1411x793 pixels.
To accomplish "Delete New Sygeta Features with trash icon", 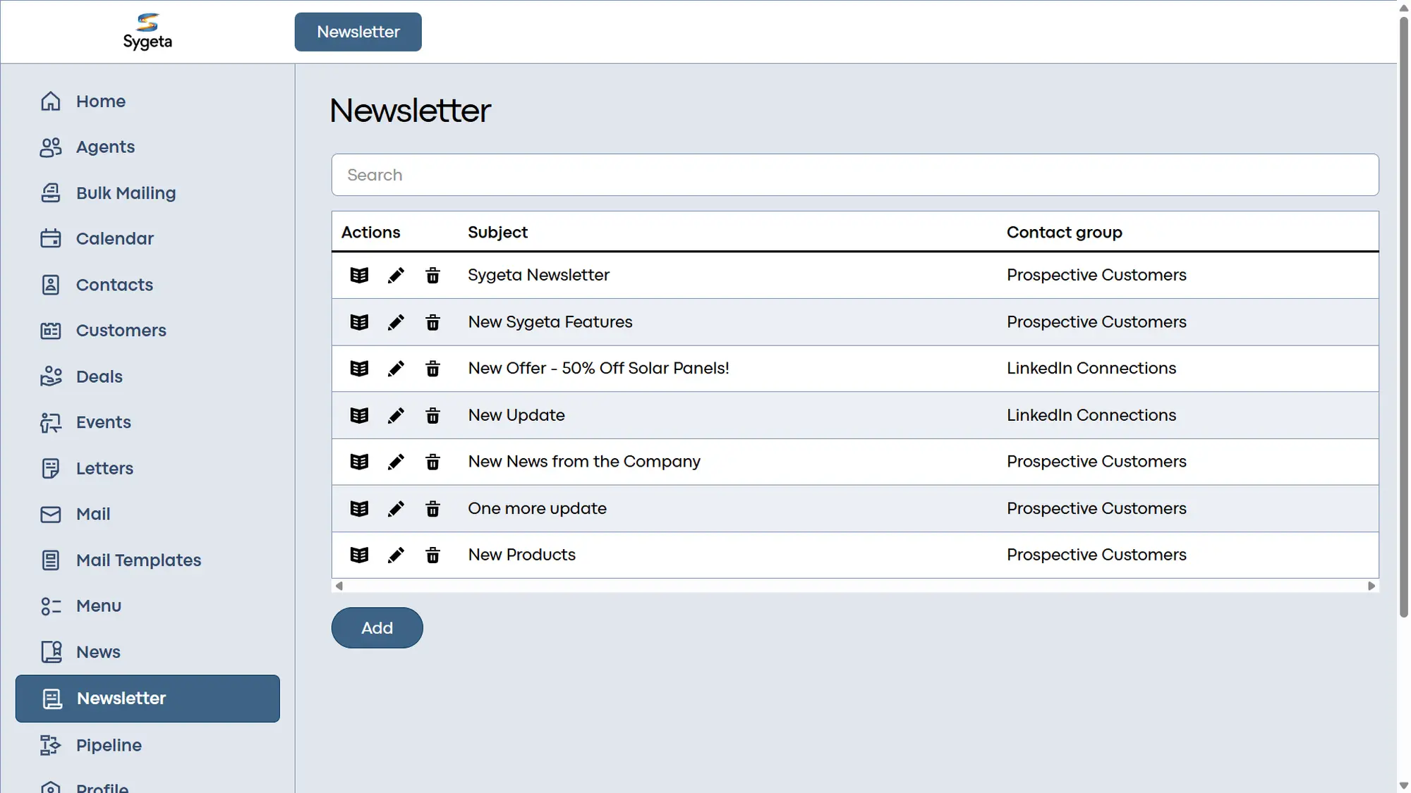I will [x=432, y=322].
